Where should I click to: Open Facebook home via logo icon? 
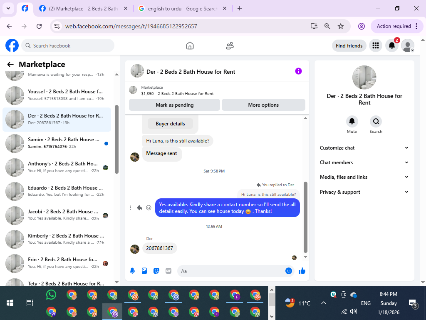click(x=12, y=45)
